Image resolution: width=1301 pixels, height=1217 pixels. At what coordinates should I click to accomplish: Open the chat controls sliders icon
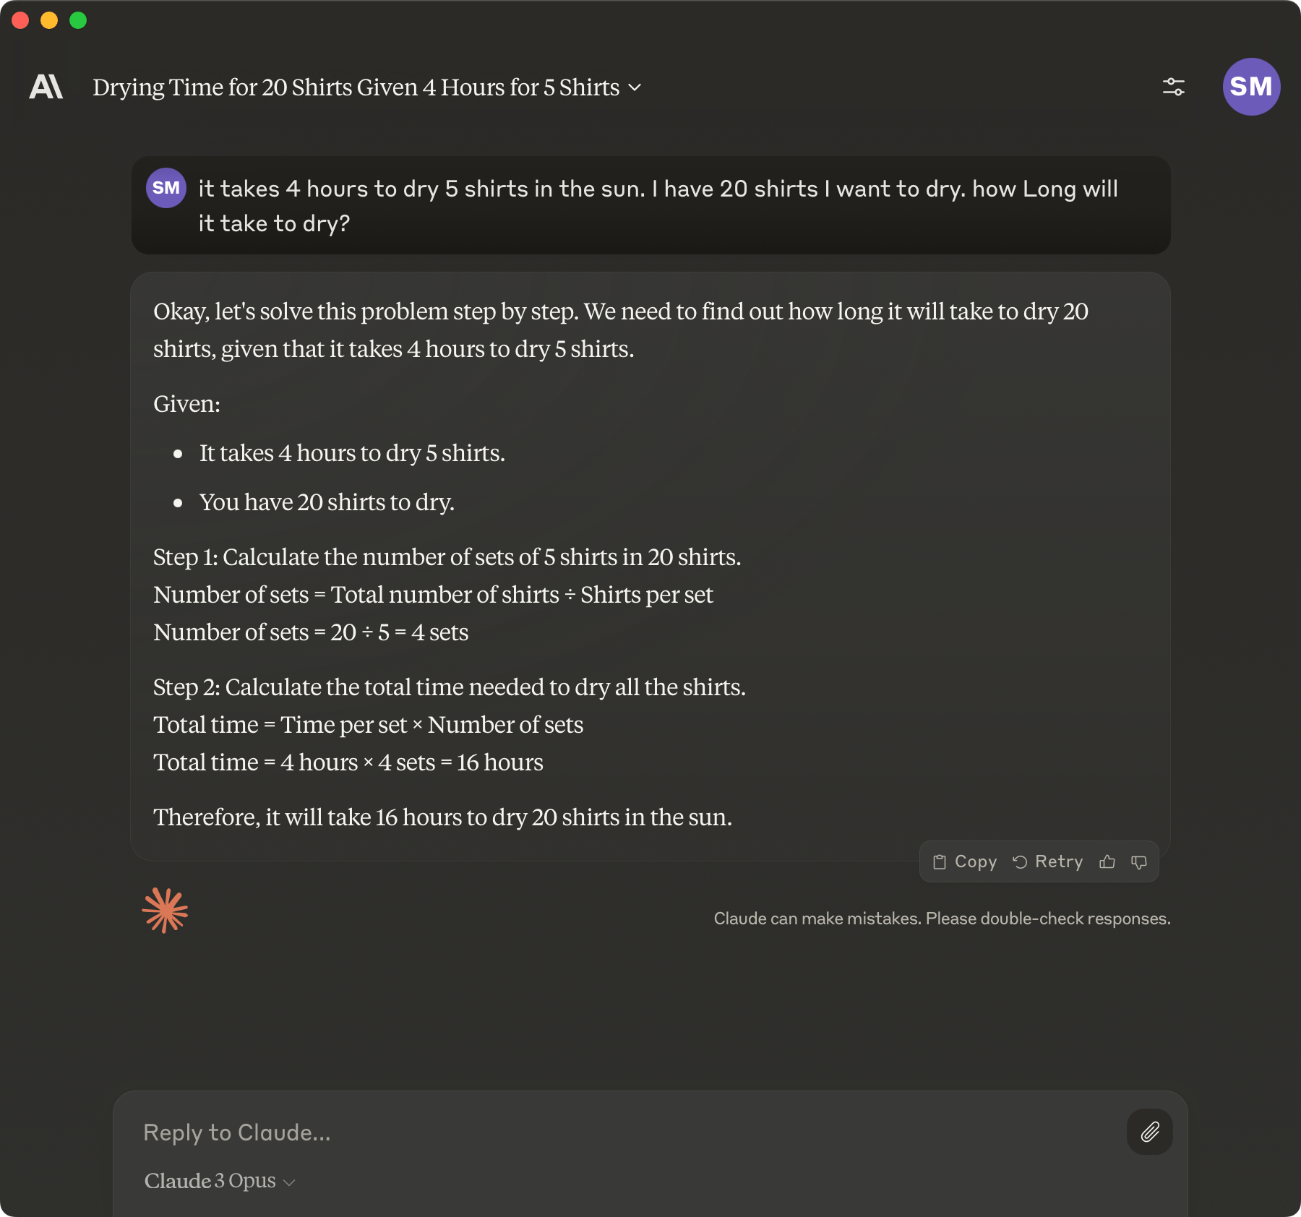tap(1173, 87)
